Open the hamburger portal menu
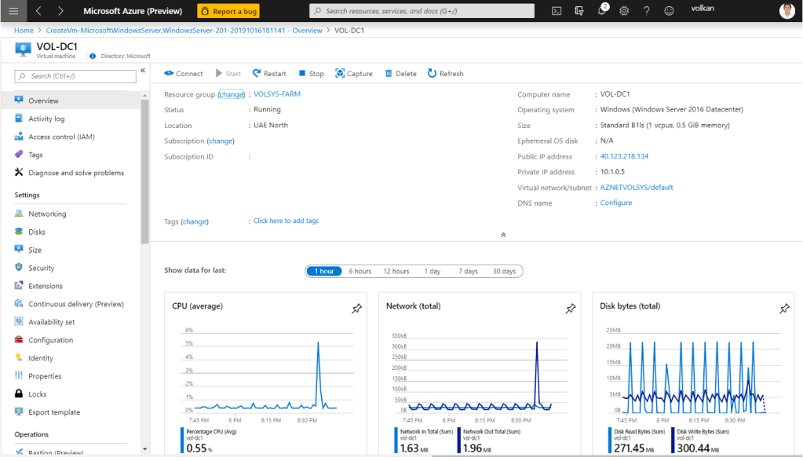This screenshot has height=461, width=803. tap(13, 11)
